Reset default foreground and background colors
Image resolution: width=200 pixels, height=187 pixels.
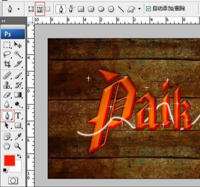(x=5, y=170)
